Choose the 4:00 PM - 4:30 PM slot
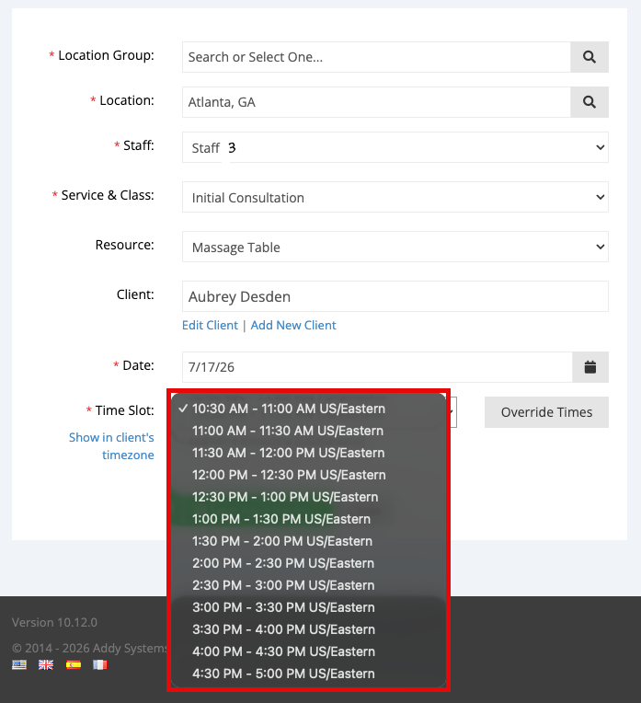This screenshot has height=703, width=641. [308, 651]
